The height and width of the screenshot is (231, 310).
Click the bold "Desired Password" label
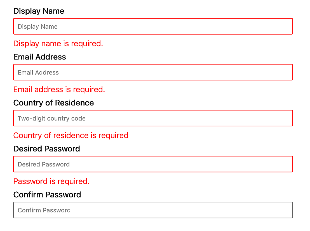[x=47, y=149]
